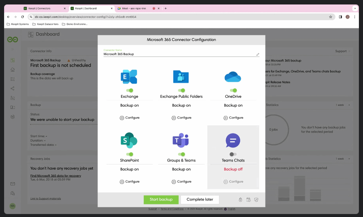Click the Connector Name input field

(x=179, y=54)
